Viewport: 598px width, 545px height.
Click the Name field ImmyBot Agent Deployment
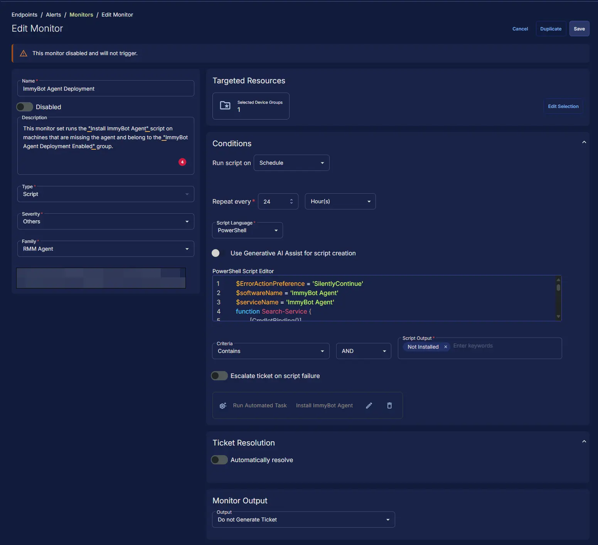pos(106,88)
